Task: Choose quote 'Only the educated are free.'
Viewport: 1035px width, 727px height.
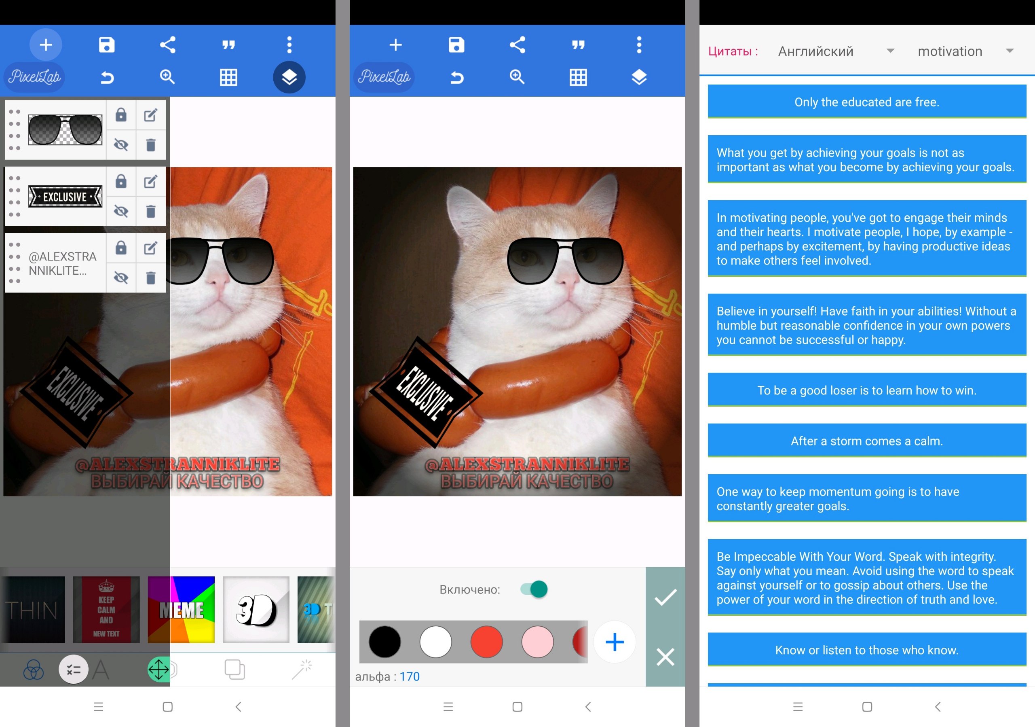Action: [866, 102]
